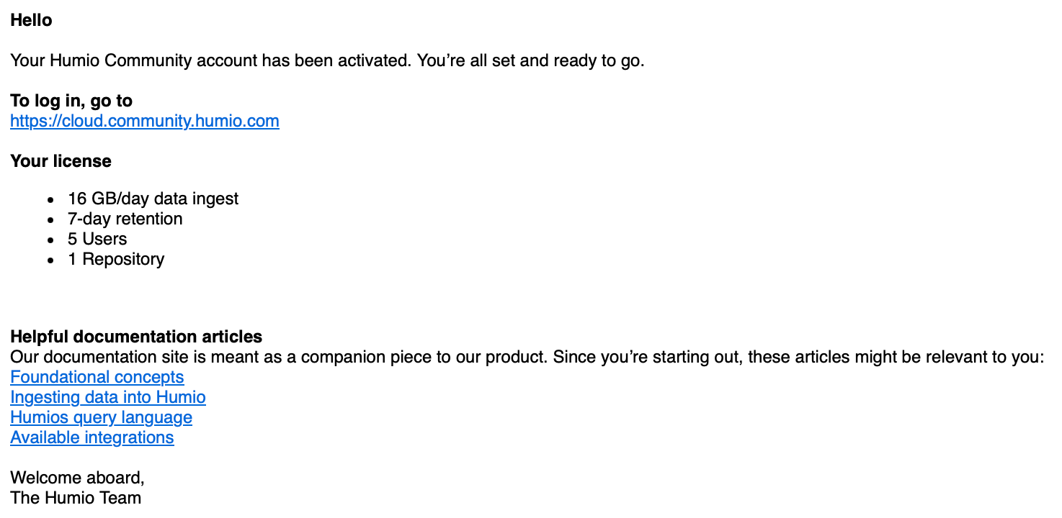Click the bold Hello greeting

click(x=31, y=20)
